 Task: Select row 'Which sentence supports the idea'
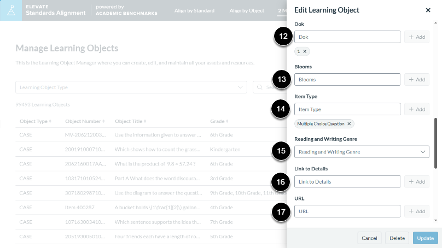tap(151, 222)
